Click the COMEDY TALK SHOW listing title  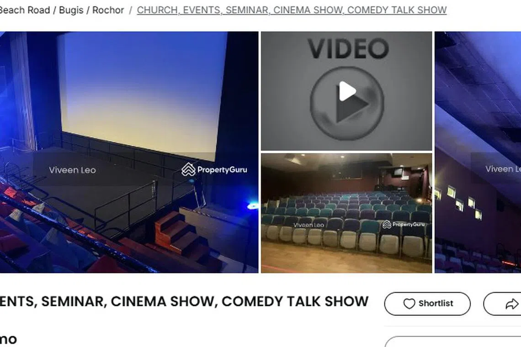[x=184, y=301]
